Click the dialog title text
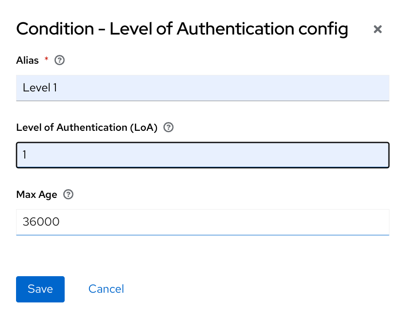This screenshot has height=318, width=405. (182, 29)
